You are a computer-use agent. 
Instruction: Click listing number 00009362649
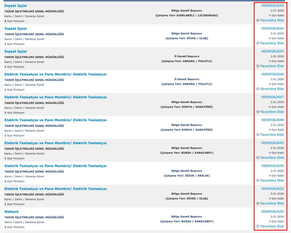click(x=273, y=143)
